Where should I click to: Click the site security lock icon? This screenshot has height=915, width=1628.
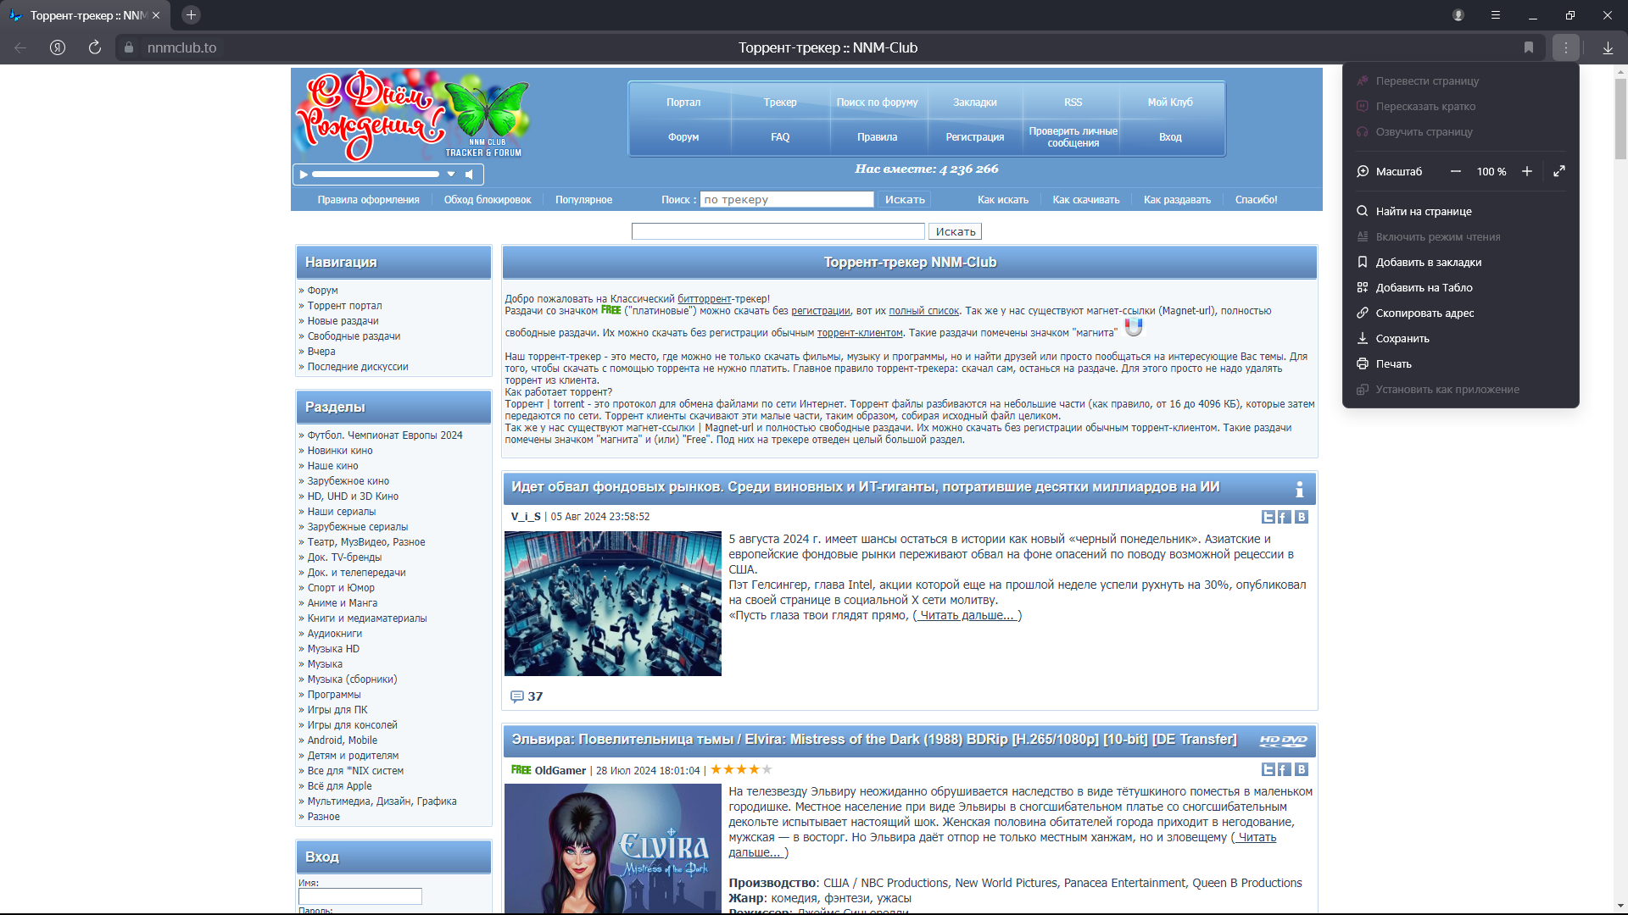point(129,47)
